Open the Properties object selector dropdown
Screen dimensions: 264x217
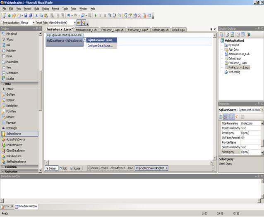point(262,110)
